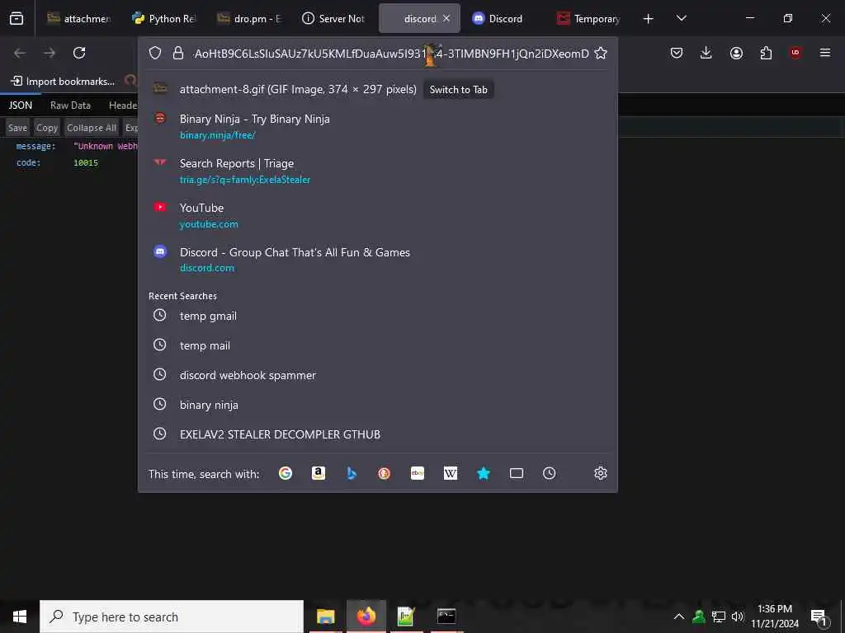
Task: Switch to Server Not Found tab
Action: (333, 19)
